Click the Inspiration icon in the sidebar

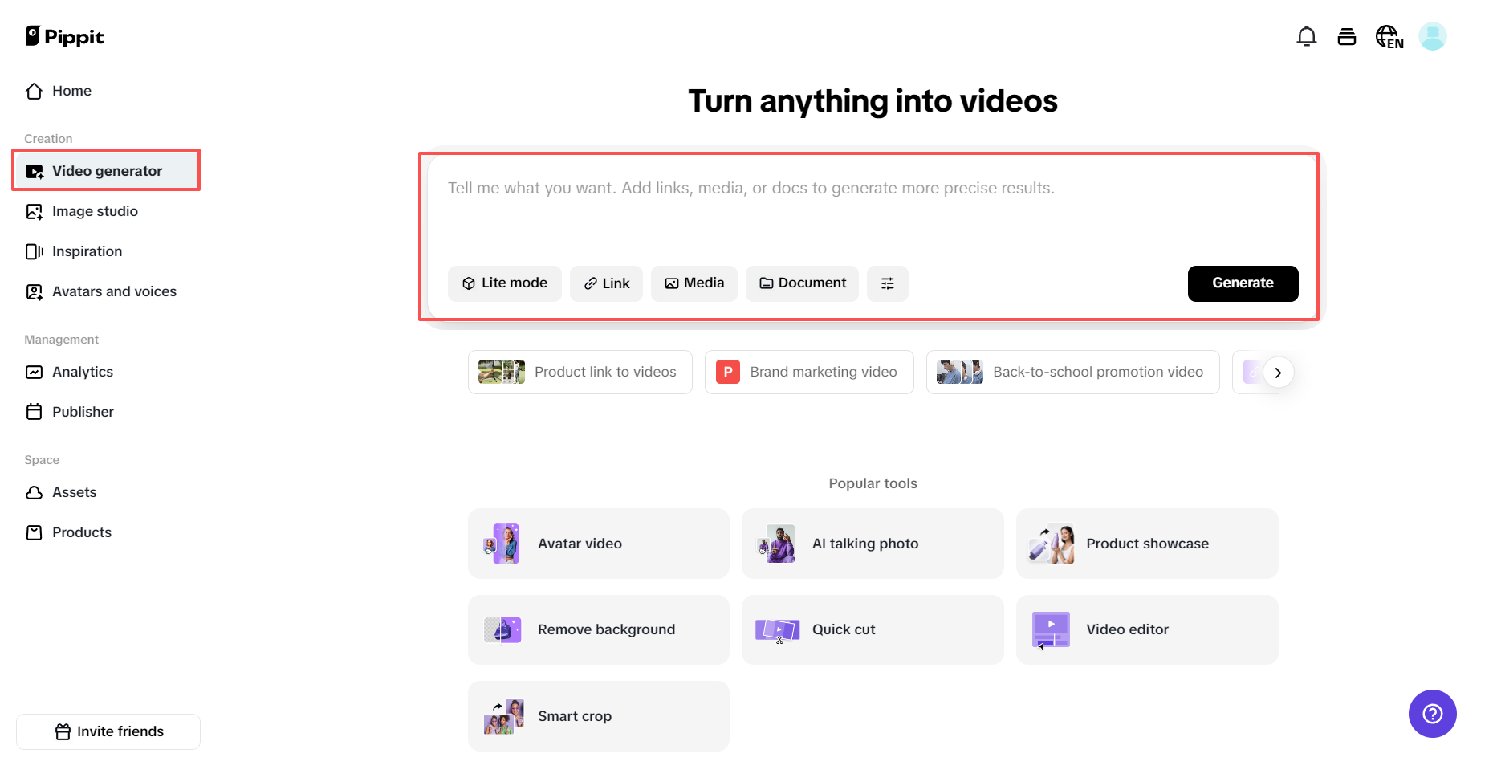coord(34,251)
